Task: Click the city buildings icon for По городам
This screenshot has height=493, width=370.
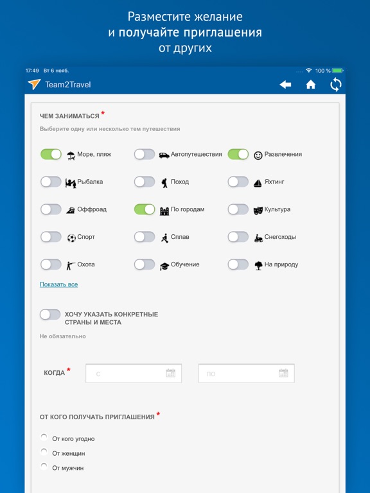Action: [x=164, y=211]
